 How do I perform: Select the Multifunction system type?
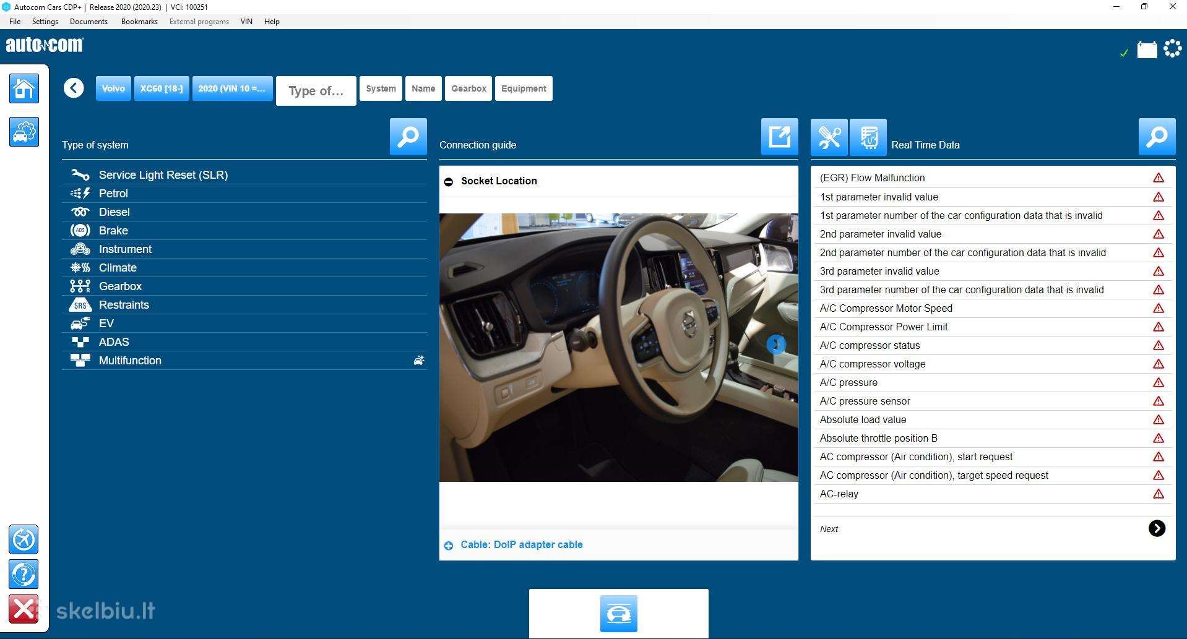(244, 361)
